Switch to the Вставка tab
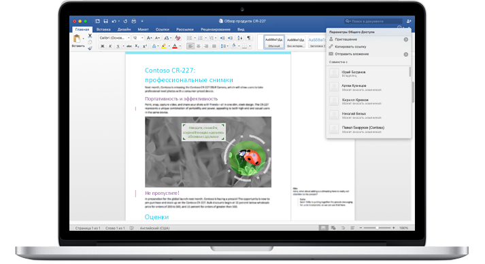 (103, 29)
